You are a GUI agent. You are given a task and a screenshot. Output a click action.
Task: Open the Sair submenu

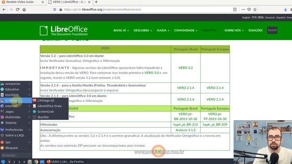click(16, 142)
